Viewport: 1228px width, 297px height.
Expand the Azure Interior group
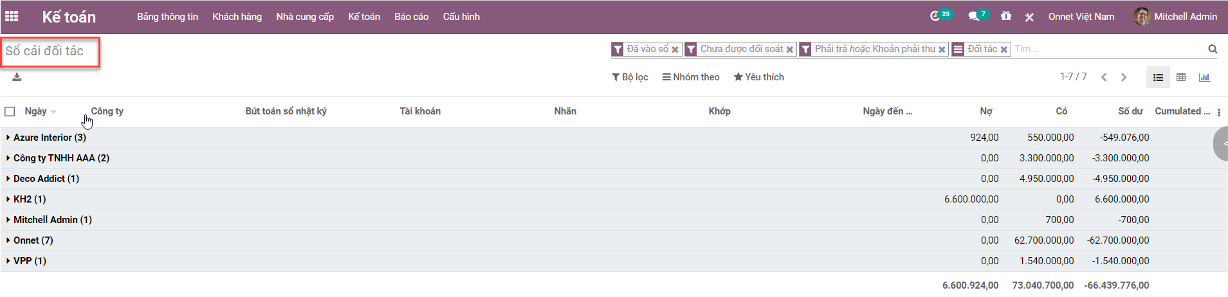pyautogui.click(x=50, y=138)
